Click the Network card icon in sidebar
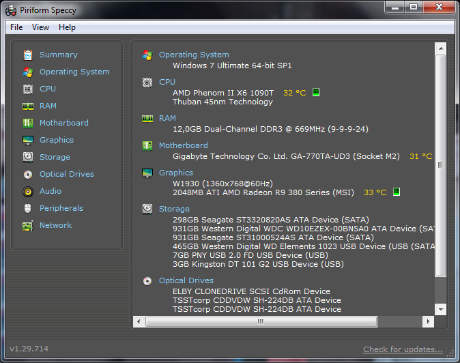This screenshot has height=363, width=460. (x=28, y=226)
